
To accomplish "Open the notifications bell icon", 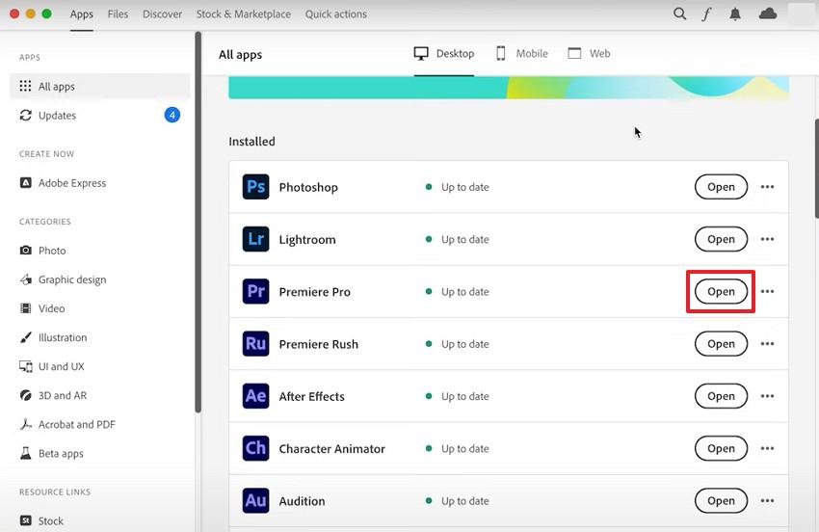I will tap(735, 13).
